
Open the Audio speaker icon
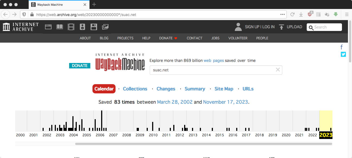(x=82, y=27)
